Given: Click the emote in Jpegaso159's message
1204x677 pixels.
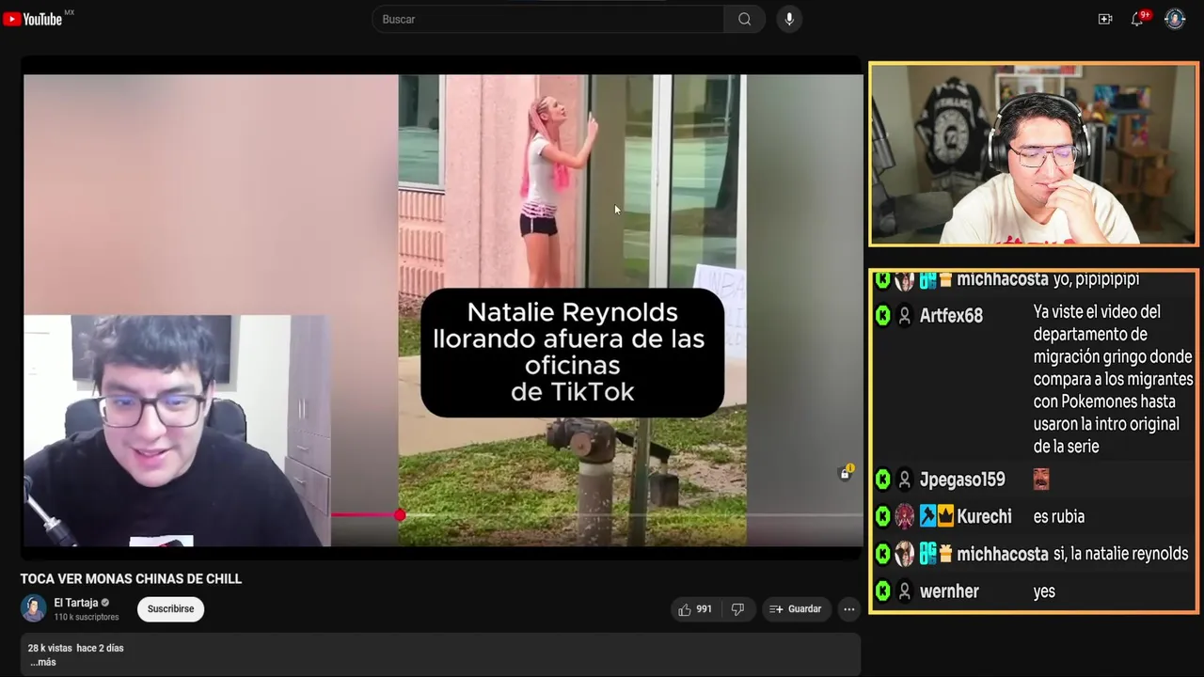Looking at the screenshot, I should click(x=1040, y=480).
